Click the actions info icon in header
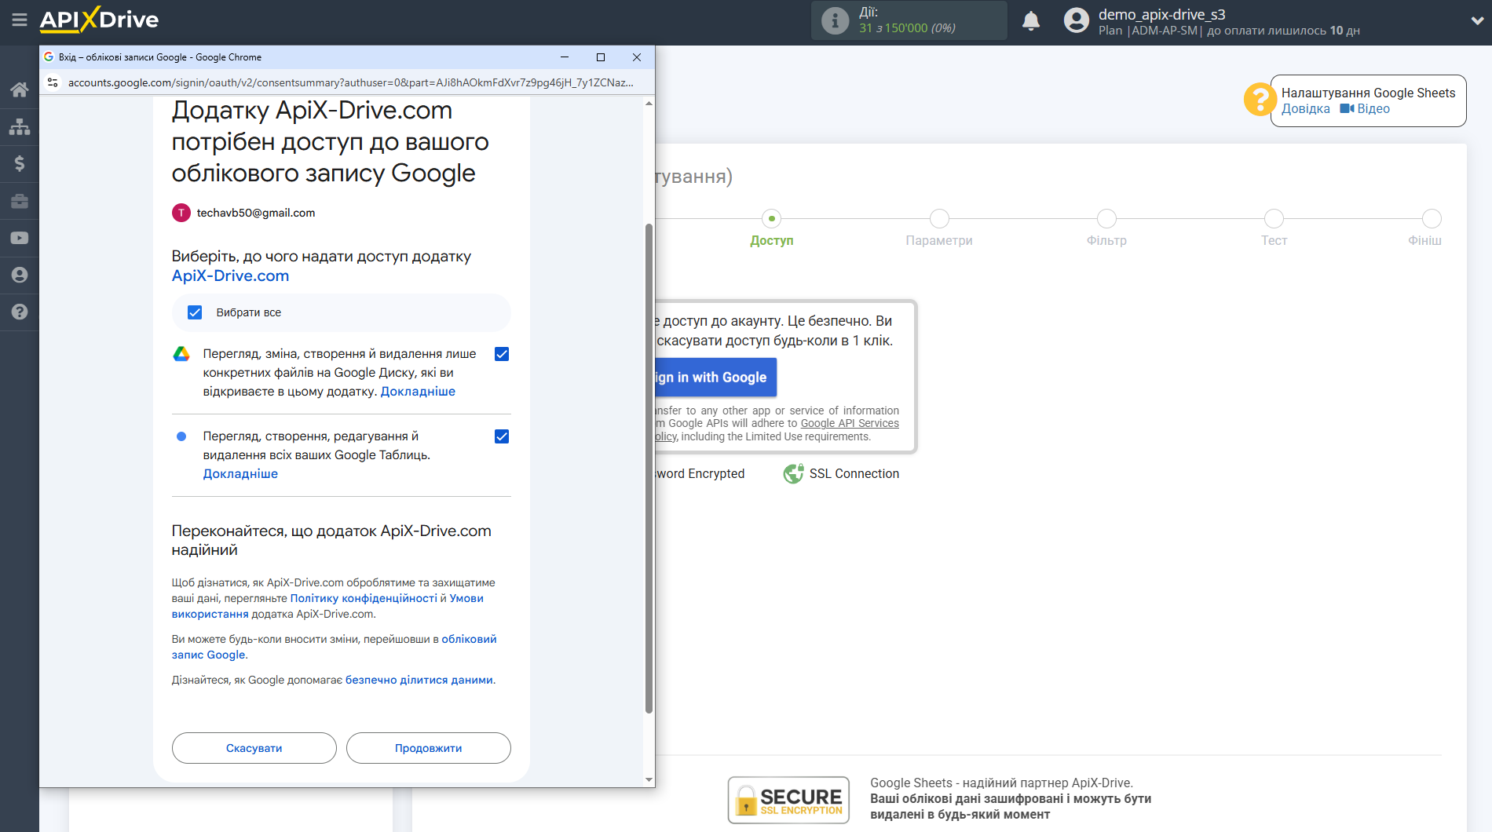The image size is (1492, 832). click(x=835, y=20)
